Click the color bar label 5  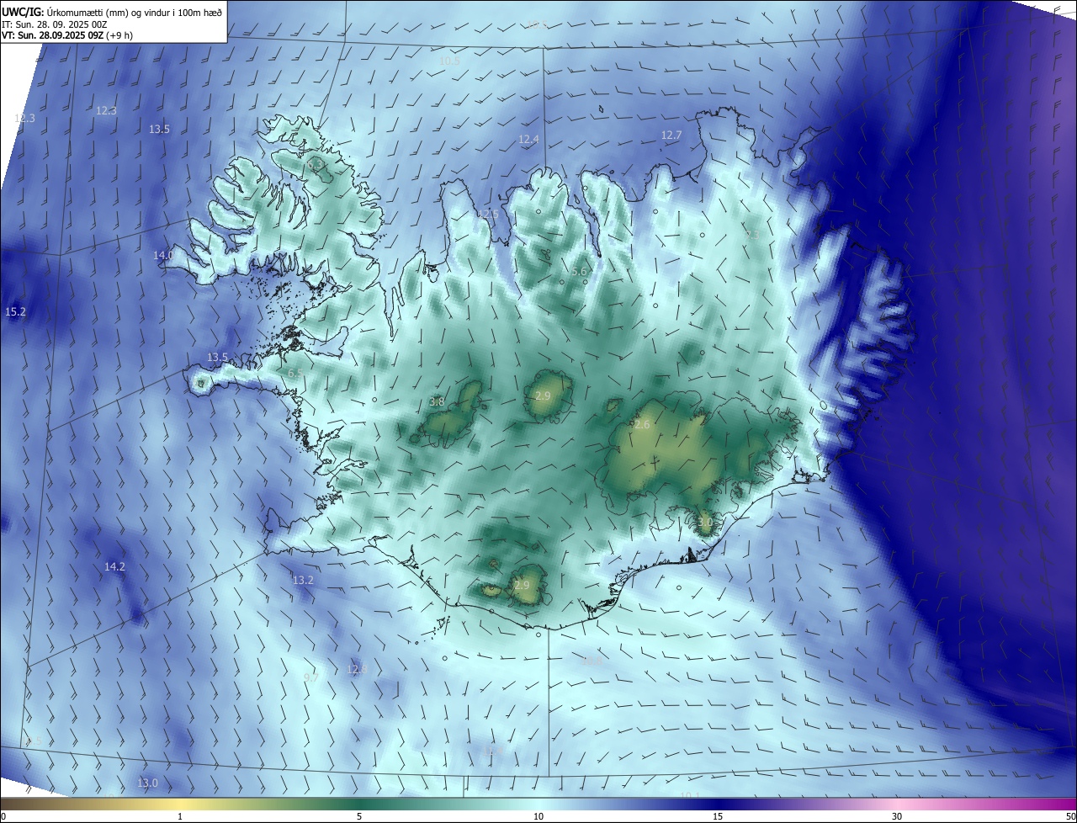click(359, 816)
